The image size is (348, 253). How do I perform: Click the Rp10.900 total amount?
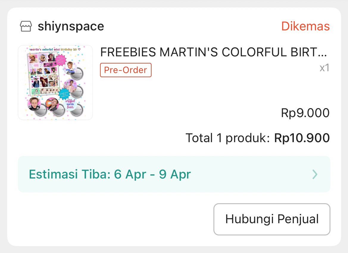pyautogui.click(x=302, y=138)
